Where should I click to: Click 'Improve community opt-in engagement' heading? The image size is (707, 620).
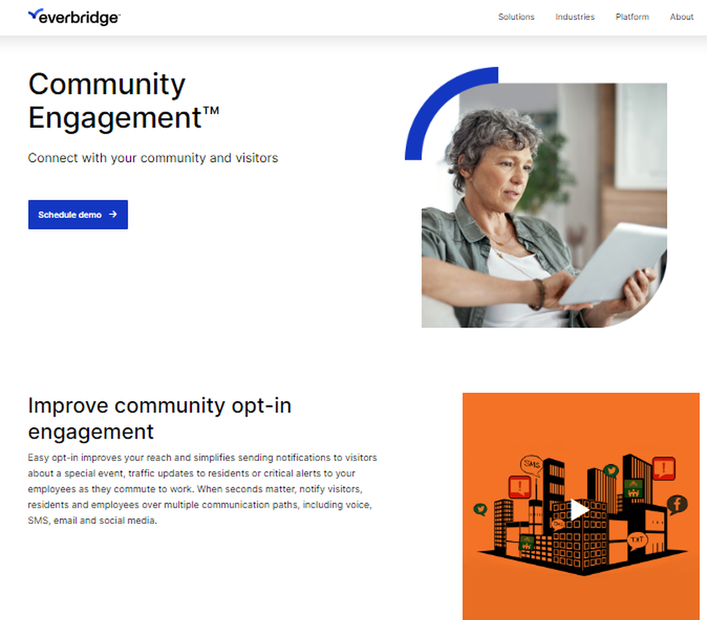coord(160,418)
